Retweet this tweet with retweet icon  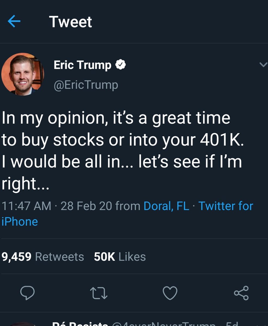click(x=99, y=293)
